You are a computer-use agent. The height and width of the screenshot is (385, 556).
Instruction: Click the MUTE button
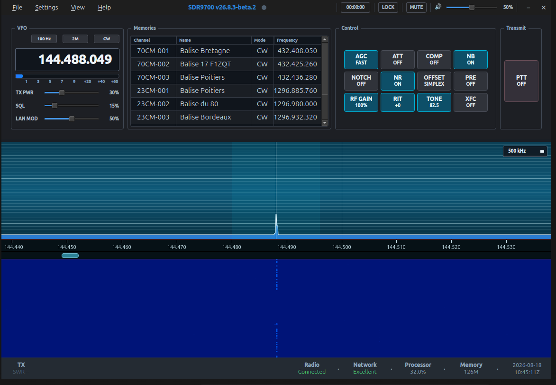416,7
